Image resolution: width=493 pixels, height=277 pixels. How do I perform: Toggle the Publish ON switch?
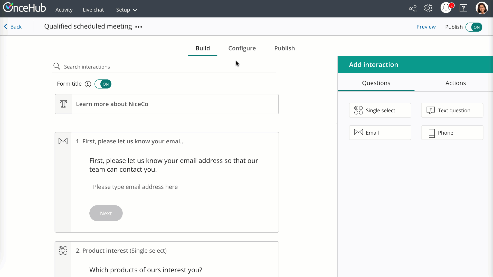tap(474, 27)
